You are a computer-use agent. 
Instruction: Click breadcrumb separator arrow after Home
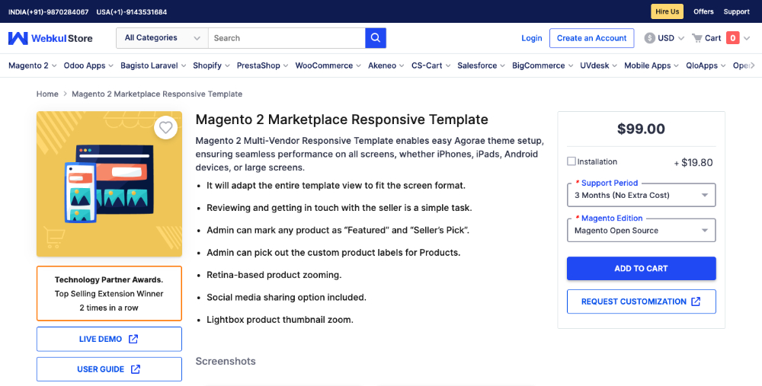coord(65,94)
